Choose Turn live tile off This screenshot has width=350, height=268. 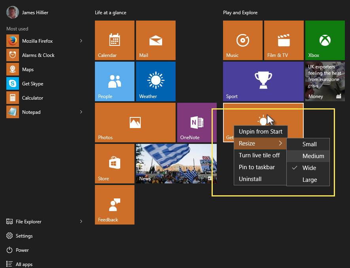coord(260,155)
